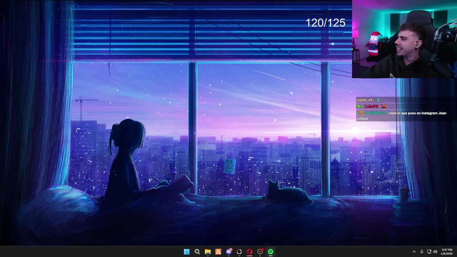
Task: Open the Windows Start menu
Action: pyautogui.click(x=187, y=252)
